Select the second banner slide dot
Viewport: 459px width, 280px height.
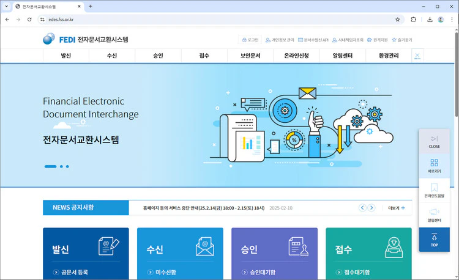click(62, 166)
